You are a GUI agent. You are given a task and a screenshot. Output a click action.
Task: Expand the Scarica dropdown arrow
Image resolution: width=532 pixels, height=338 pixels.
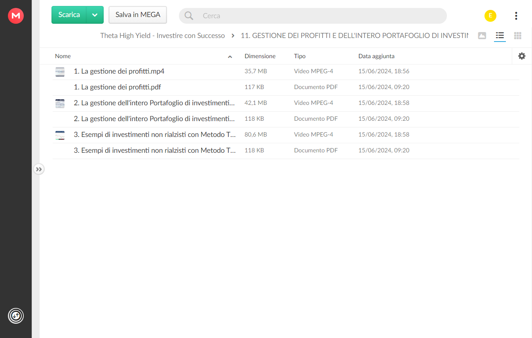[x=95, y=15]
